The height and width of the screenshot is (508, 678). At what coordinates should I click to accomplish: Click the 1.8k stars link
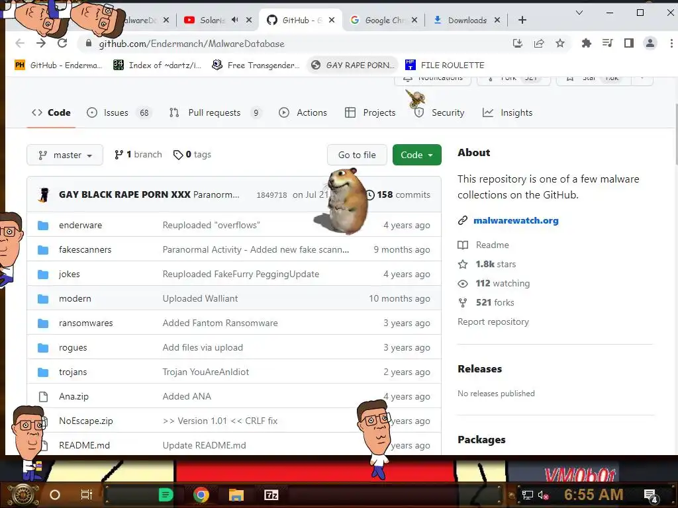pos(495,264)
